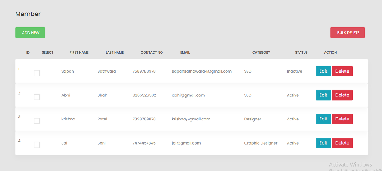Click the Designer category in krishna's row
Viewport: 382px width, 171px height.
tap(252, 119)
